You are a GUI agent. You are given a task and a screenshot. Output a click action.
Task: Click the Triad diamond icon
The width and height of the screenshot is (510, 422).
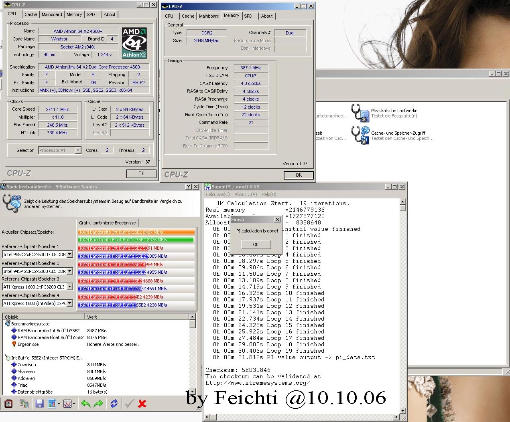pos(14,385)
